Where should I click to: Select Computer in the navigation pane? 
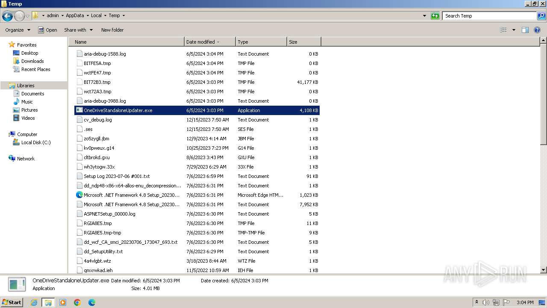[27, 134]
